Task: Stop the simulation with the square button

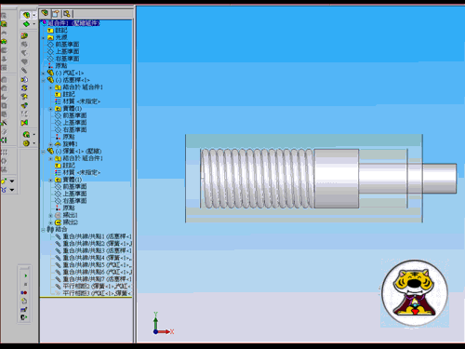Action: pyautogui.click(x=25, y=284)
